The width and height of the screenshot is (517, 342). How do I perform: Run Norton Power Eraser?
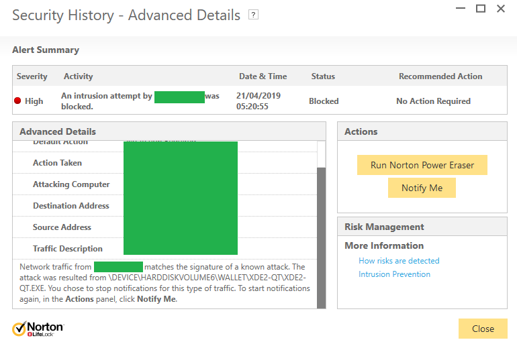click(x=422, y=165)
